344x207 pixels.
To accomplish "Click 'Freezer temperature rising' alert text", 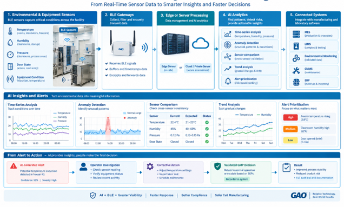I will click(x=315, y=116).
